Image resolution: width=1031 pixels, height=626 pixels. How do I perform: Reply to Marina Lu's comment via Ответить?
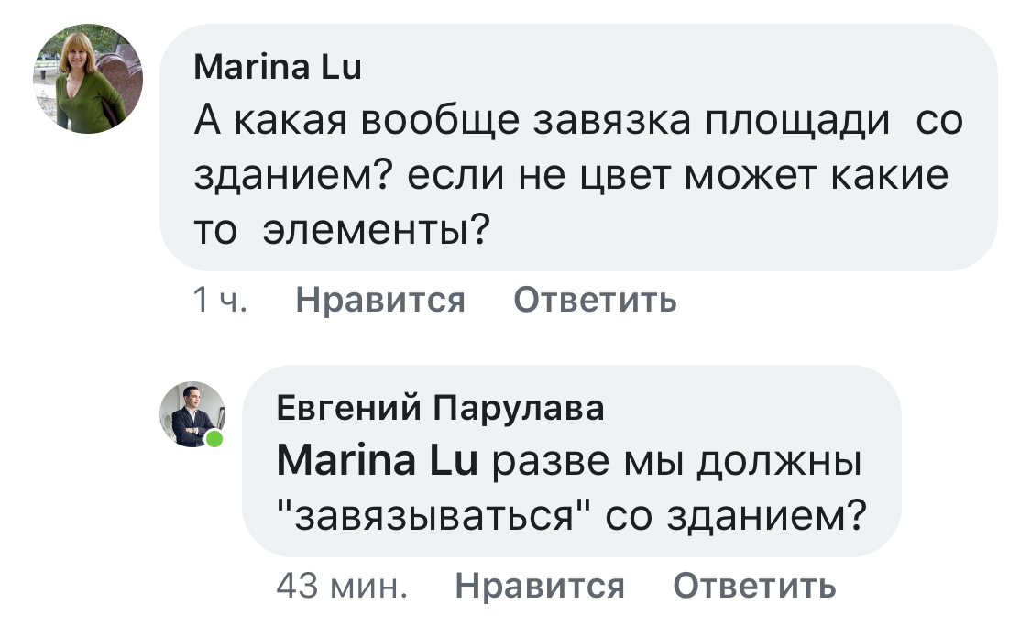pos(595,300)
